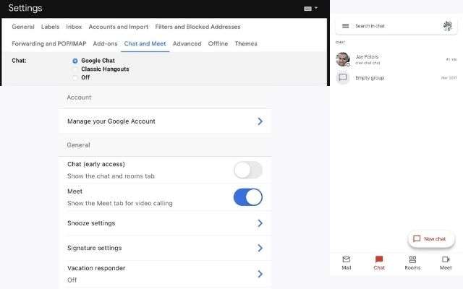The image size is (463, 289).
Task: Switch to the Rooms bottom tab
Action: 412,263
